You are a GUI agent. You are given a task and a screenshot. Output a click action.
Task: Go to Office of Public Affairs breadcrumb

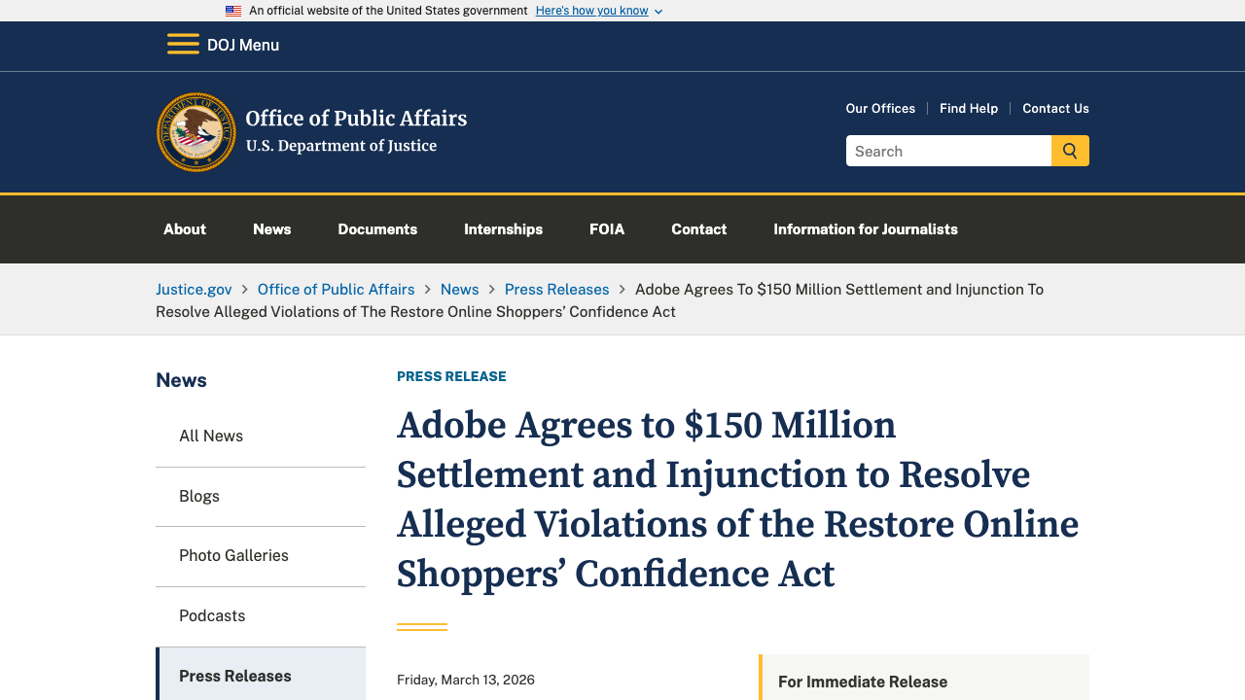337,290
